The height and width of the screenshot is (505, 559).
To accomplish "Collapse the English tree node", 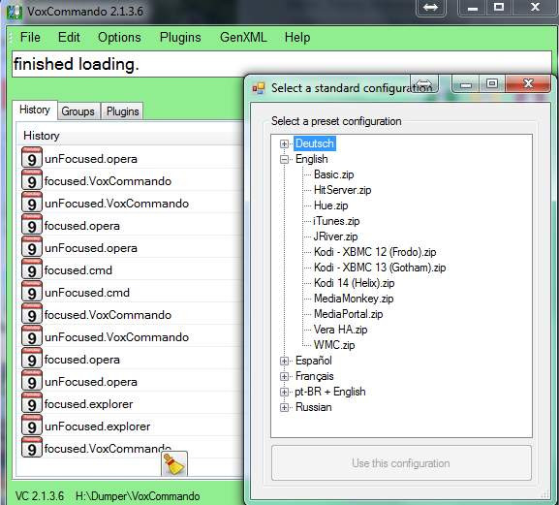I will tap(284, 159).
